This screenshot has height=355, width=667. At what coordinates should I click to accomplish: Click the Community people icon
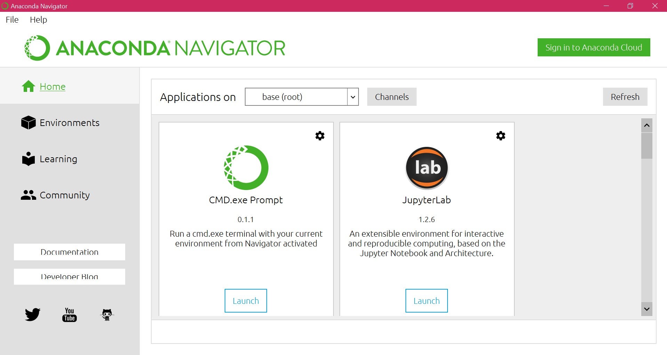[29, 195]
